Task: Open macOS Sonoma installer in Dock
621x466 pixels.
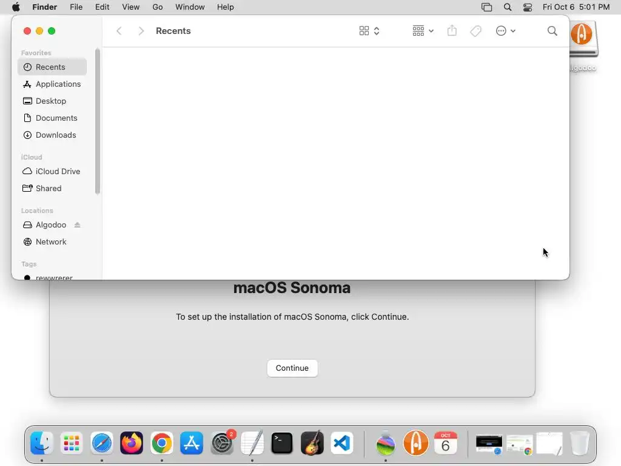Action: point(385,443)
